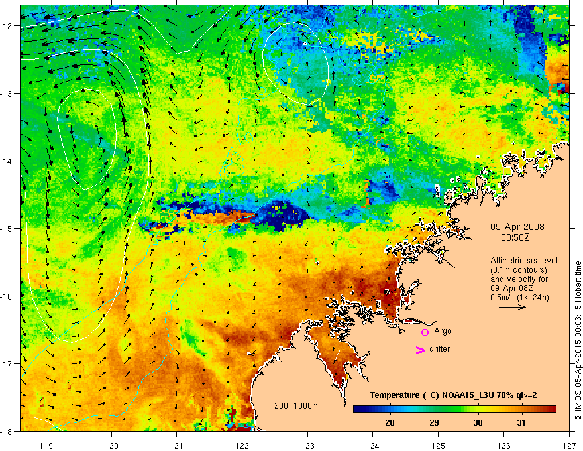Click the Temperature NOAA15_L3U title text
This screenshot has width=583, height=451.
click(453, 395)
